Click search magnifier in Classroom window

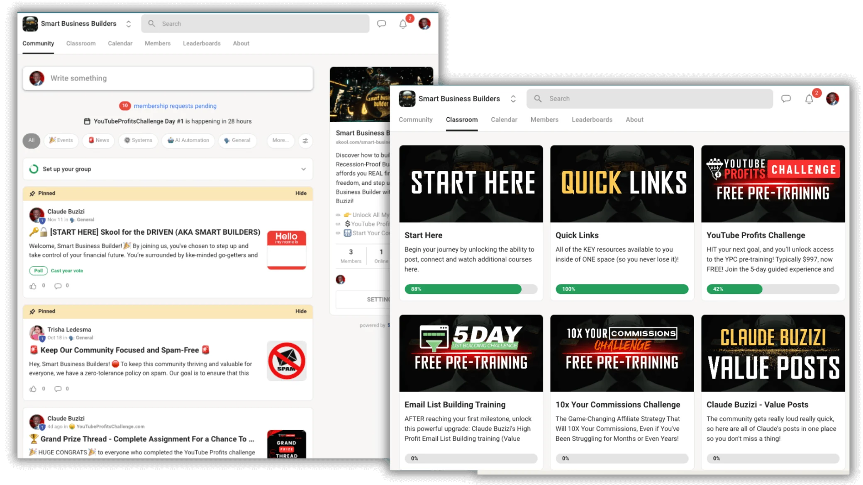click(538, 99)
